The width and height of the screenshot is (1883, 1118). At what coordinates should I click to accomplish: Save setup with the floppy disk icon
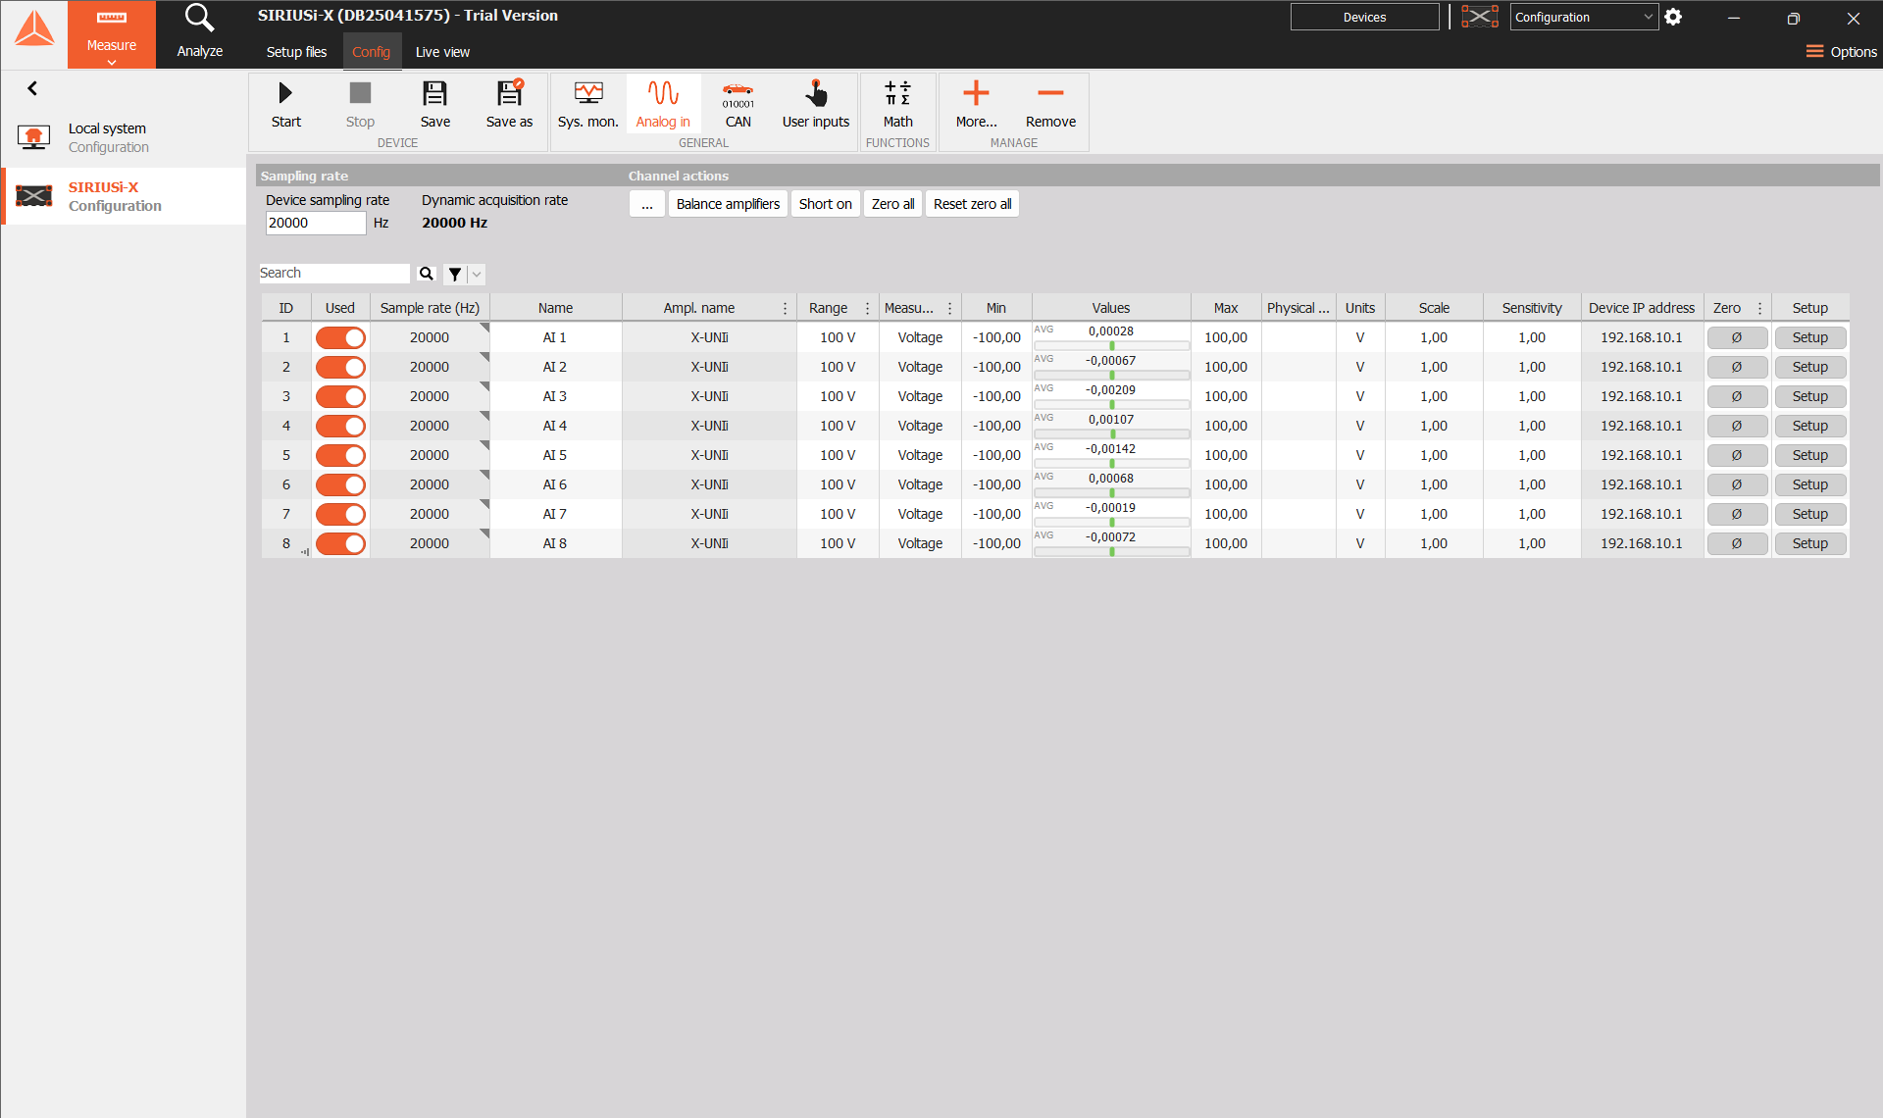[x=434, y=93]
